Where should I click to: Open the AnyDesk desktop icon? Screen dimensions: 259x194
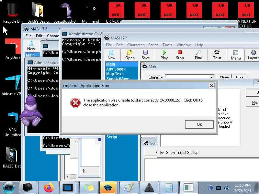click(x=13, y=49)
